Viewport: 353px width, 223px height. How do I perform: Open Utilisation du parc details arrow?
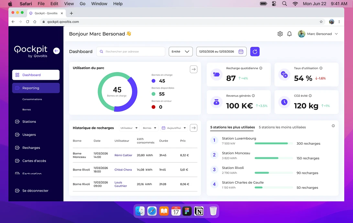click(193, 69)
